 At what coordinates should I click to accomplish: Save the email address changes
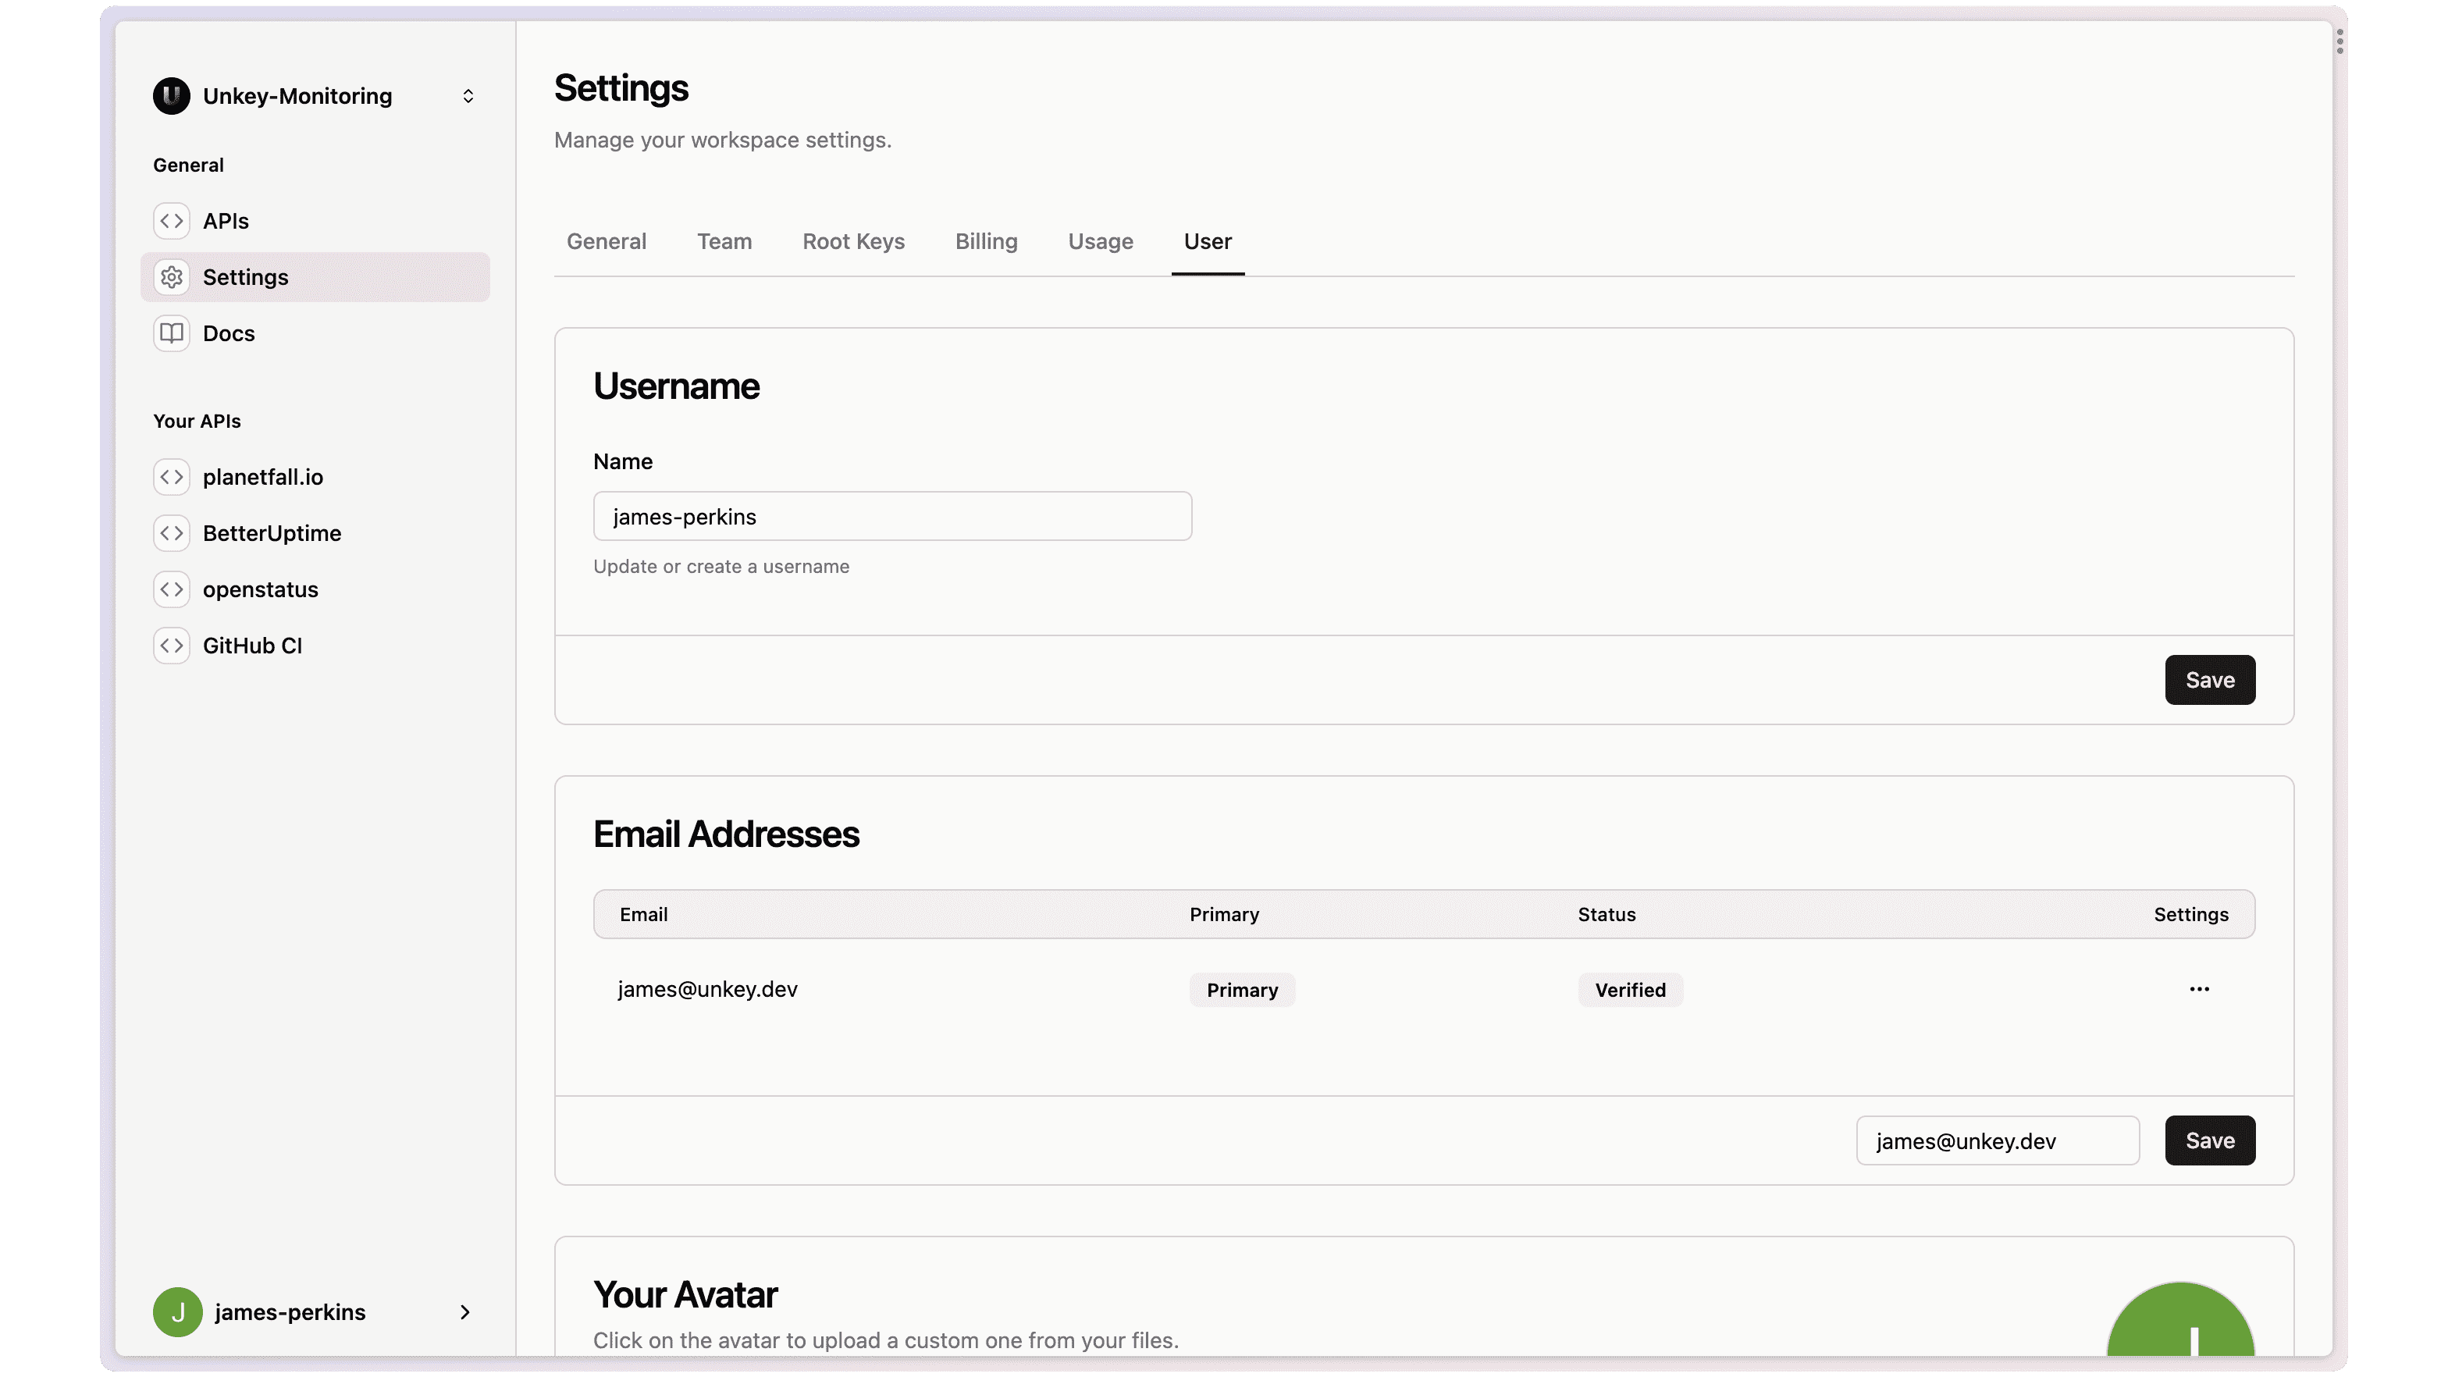coord(2209,1140)
